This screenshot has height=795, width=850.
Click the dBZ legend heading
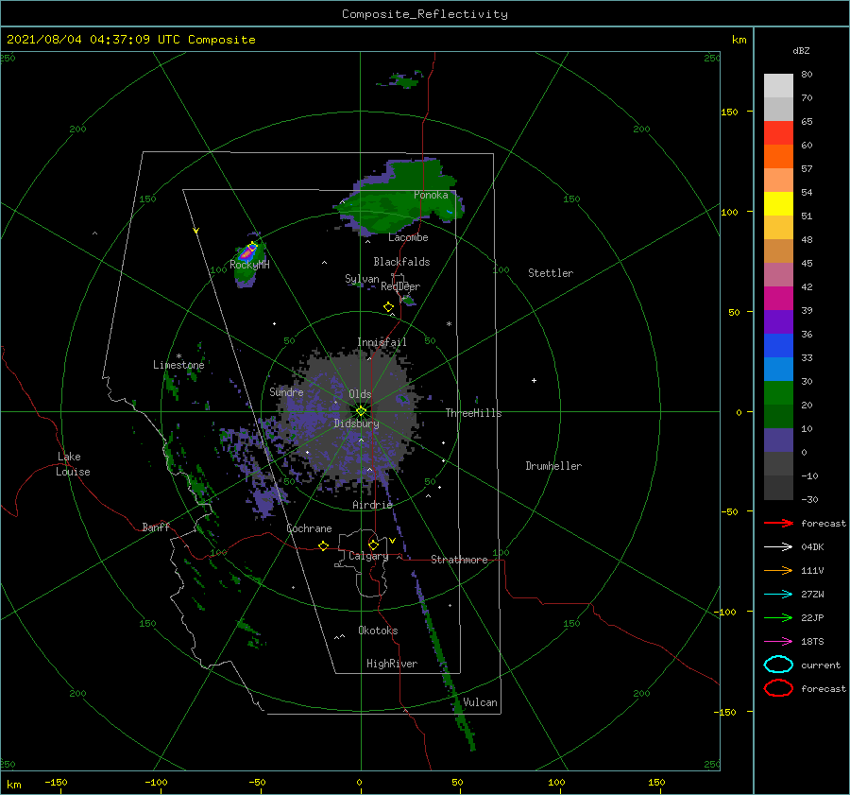[801, 51]
